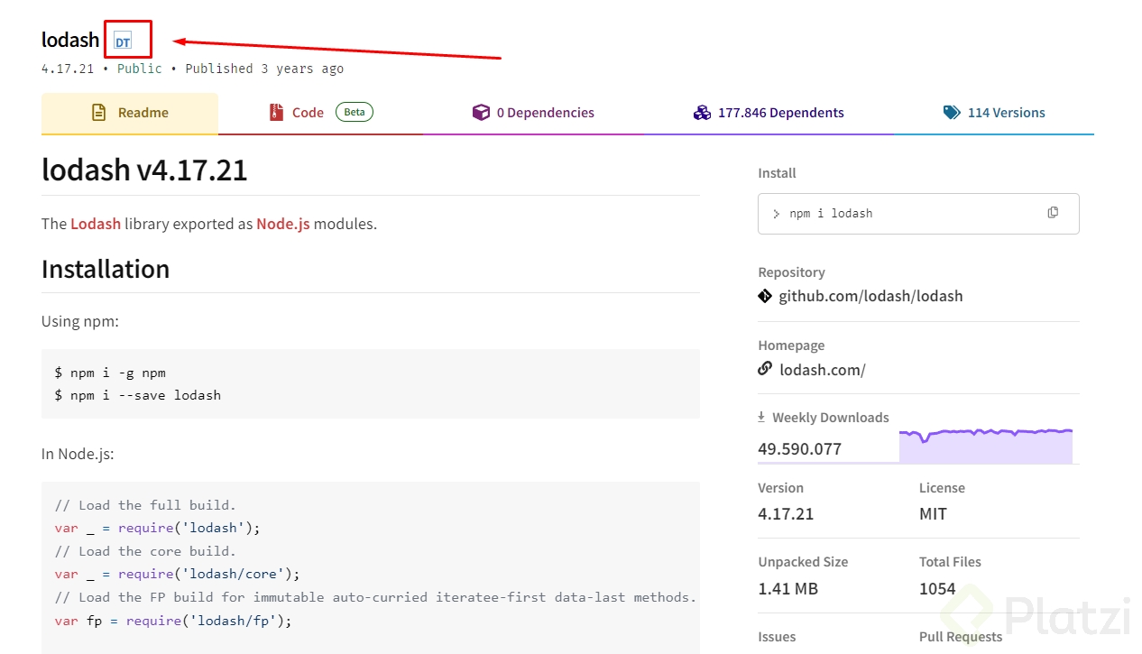The image size is (1142, 654).
Task: Open the github.com/lodash/lodash repository link
Action: tap(870, 296)
